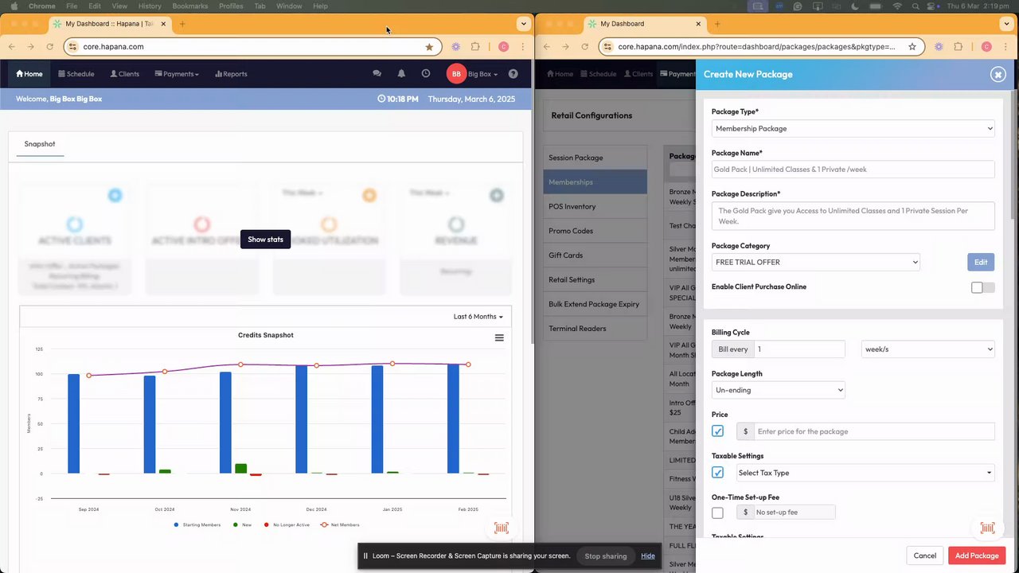Expand Payments menu in left dashboard

point(177,74)
